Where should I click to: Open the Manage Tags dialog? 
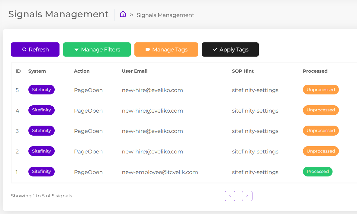tap(166, 50)
